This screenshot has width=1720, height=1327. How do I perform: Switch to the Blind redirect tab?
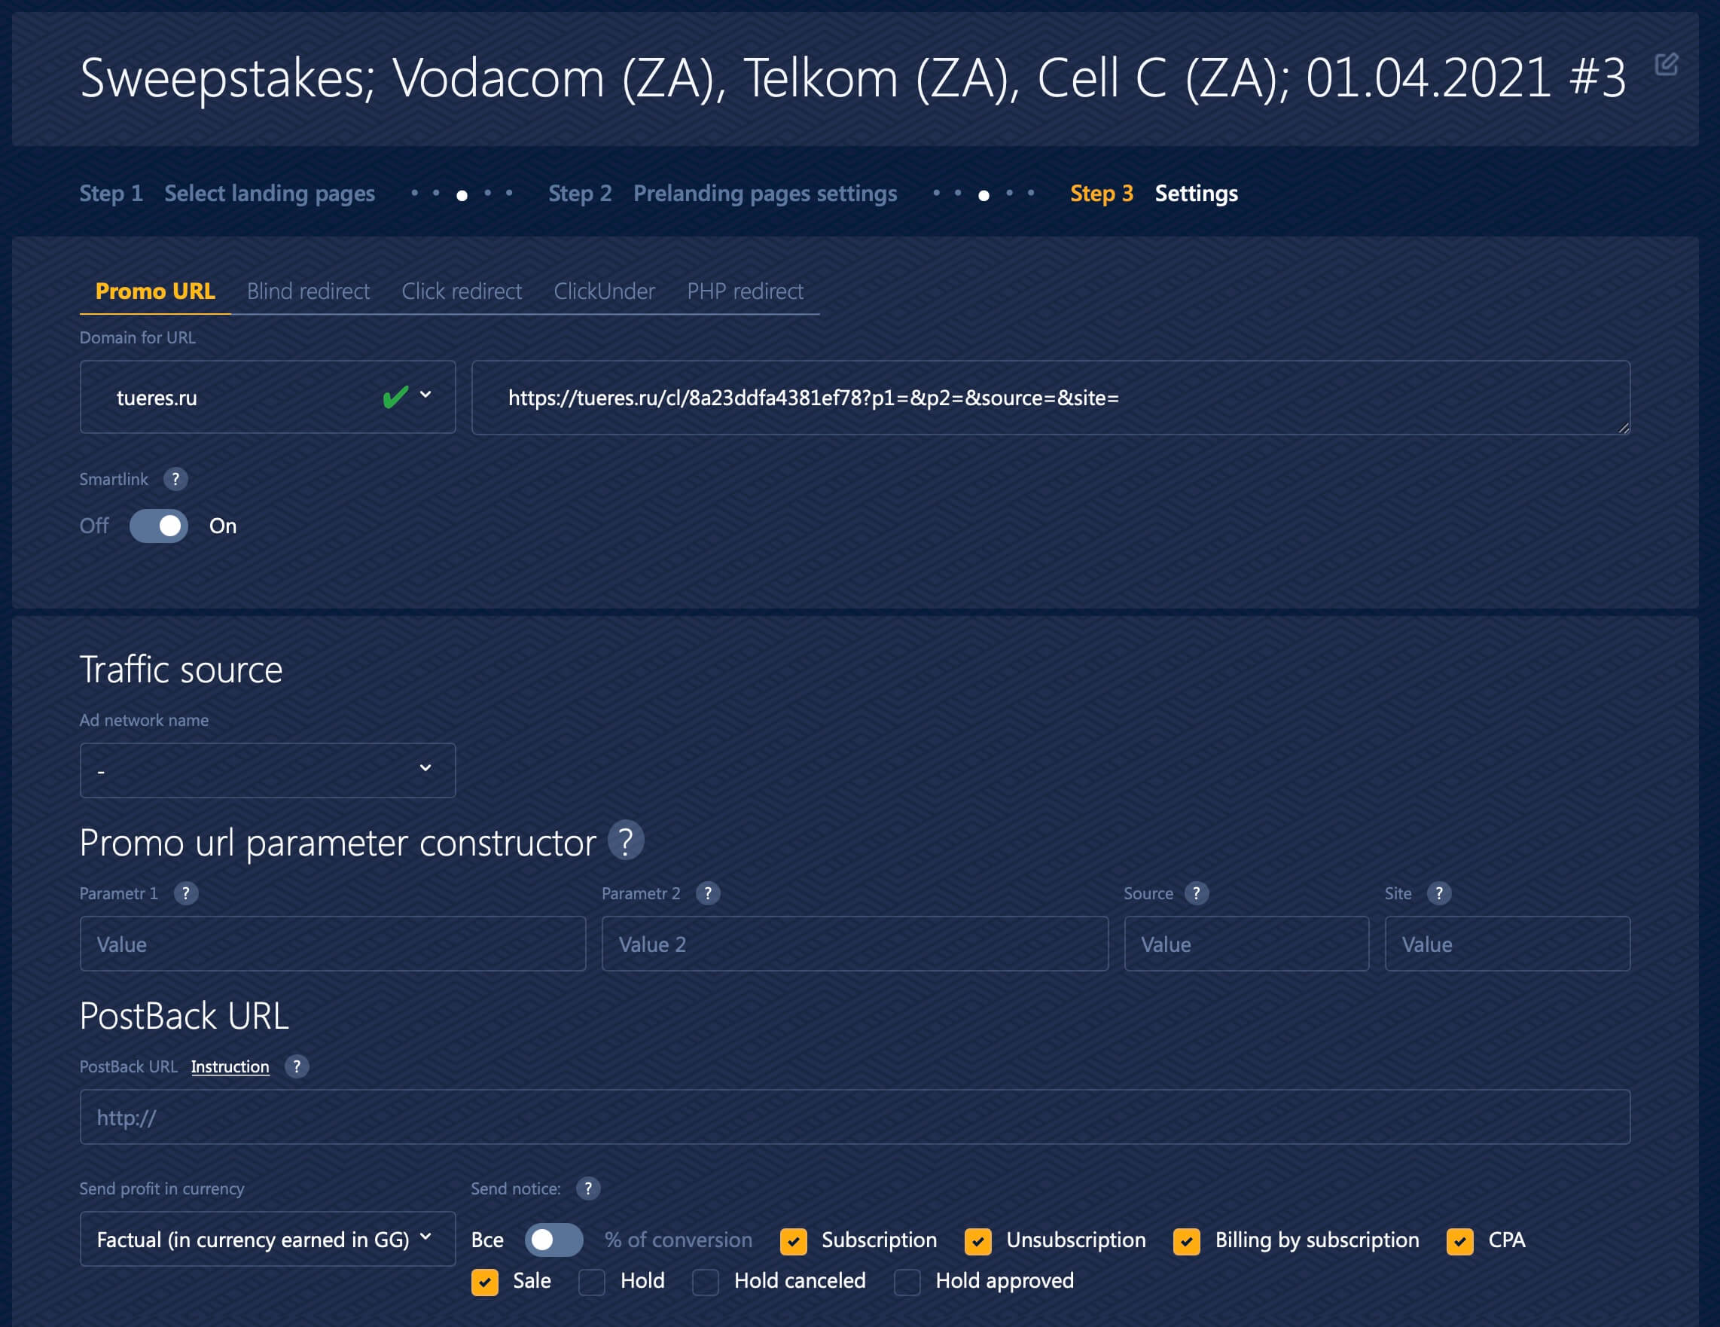(308, 291)
